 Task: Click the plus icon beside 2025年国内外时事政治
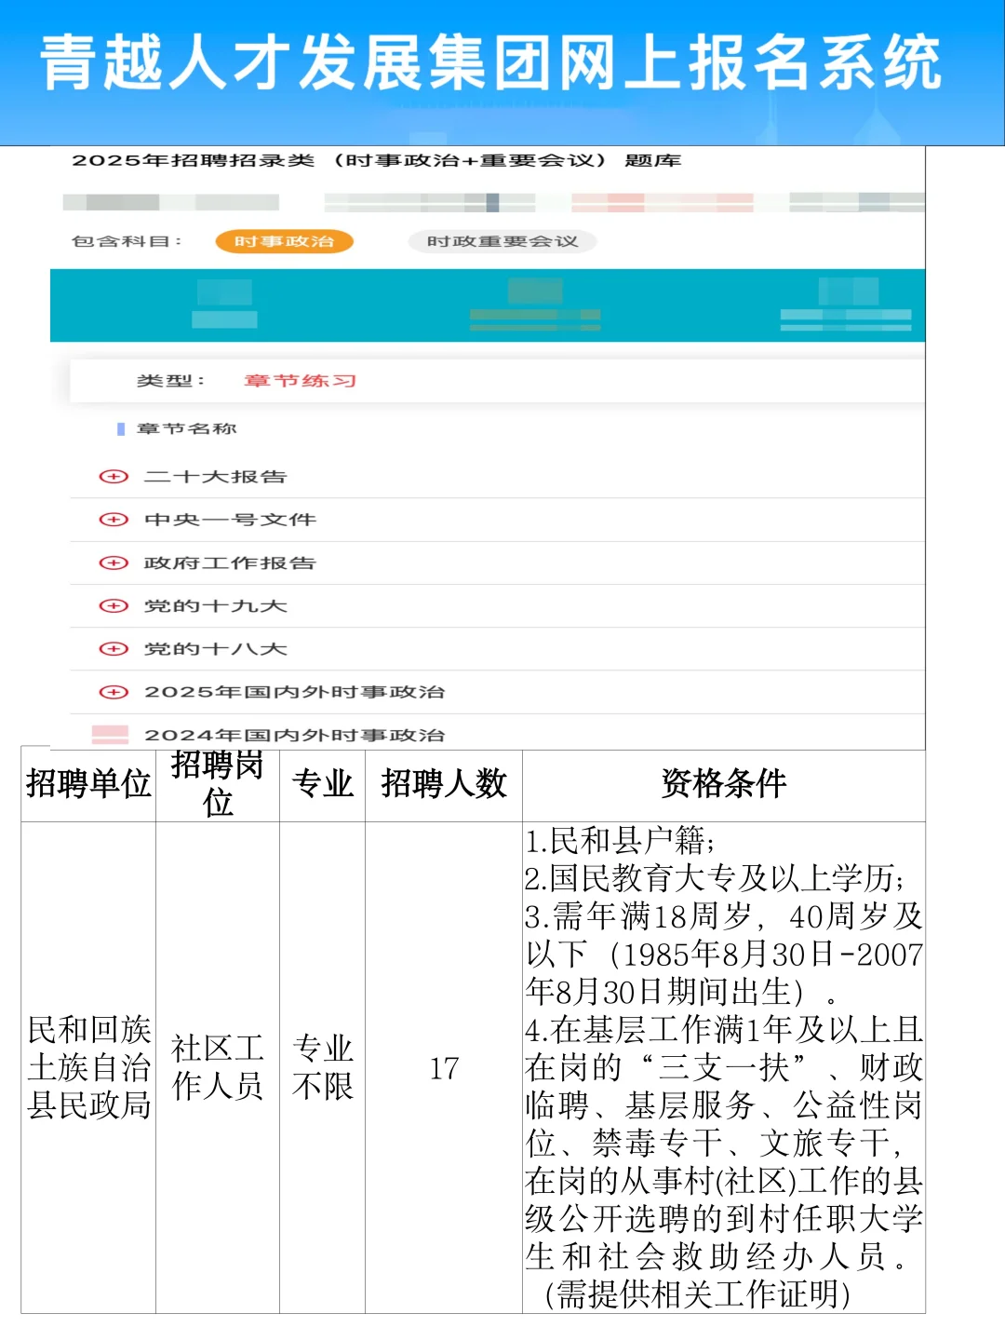click(x=113, y=693)
